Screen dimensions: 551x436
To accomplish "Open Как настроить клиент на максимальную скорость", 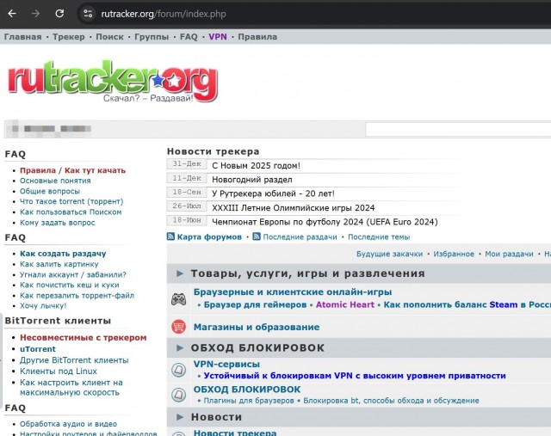I will coord(71,388).
